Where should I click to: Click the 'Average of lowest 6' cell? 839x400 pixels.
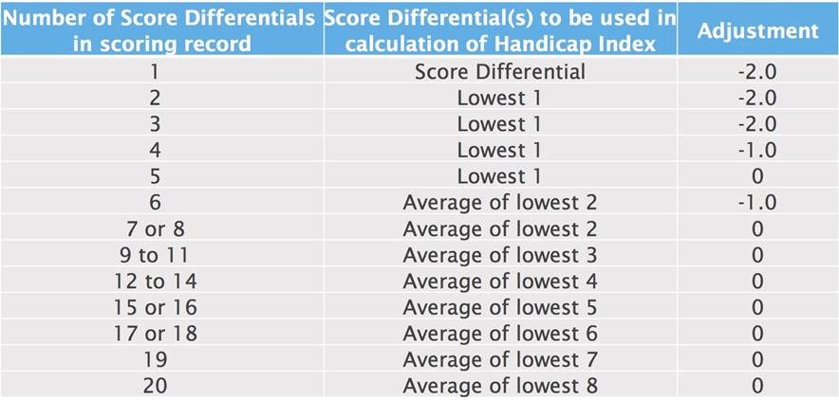pos(500,335)
